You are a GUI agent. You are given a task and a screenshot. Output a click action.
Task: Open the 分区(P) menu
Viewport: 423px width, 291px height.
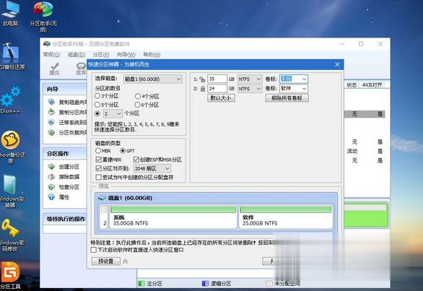tap(101, 55)
